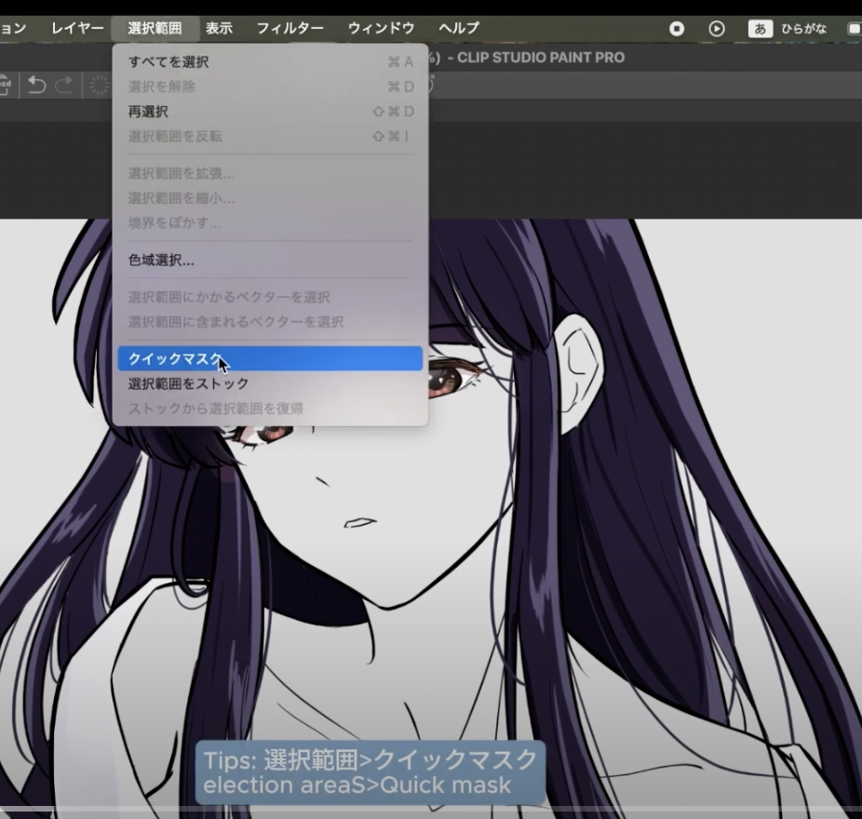
Task: Open the ヘルプ menu
Action: tap(459, 28)
